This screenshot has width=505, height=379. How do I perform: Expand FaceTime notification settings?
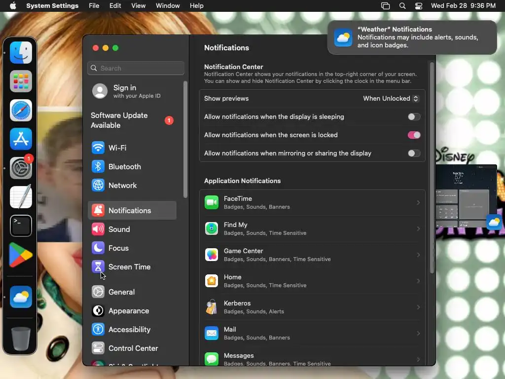pos(312,202)
